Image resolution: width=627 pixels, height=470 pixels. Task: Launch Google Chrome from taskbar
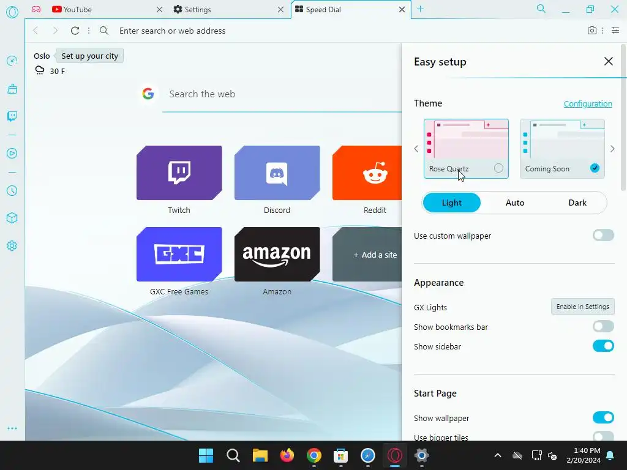pyautogui.click(x=314, y=455)
